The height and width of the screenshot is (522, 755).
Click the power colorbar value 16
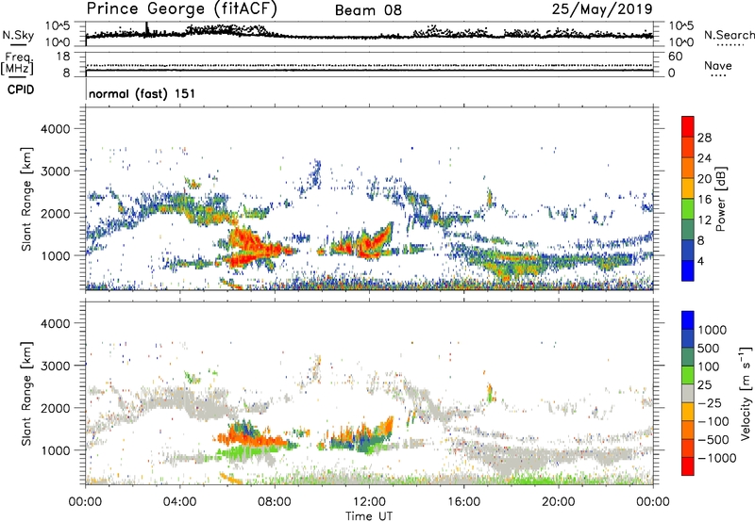click(x=704, y=200)
